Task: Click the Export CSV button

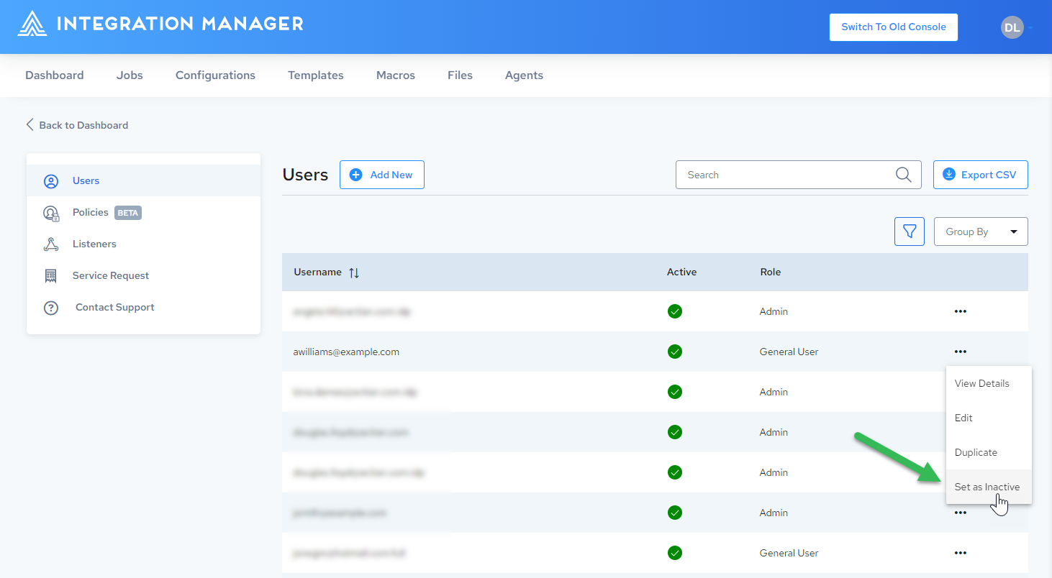Action: pyautogui.click(x=980, y=175)
